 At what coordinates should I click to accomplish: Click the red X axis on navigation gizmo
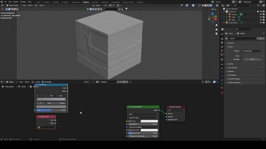click(215, 19)
